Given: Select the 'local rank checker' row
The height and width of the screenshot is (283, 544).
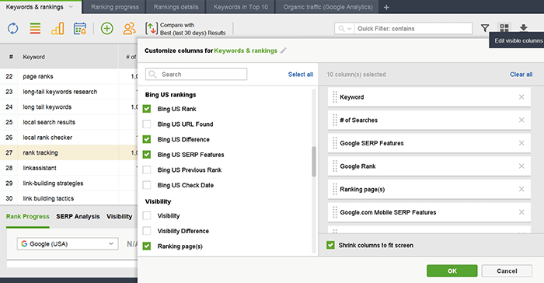Looking at the screenshot, I should pos(68,138).
